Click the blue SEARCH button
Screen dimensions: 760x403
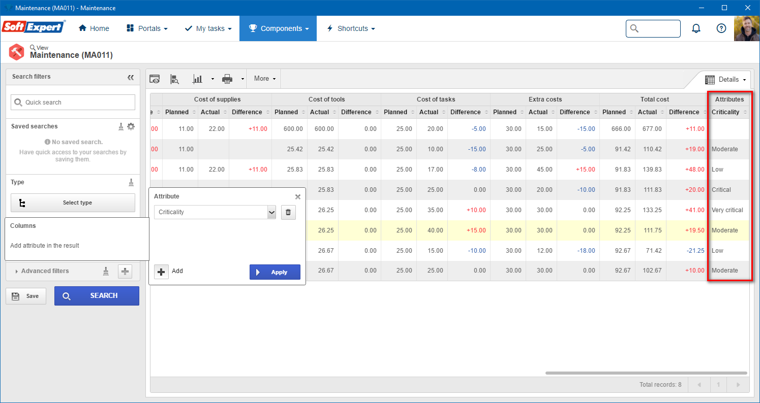pyautogui.click(x=97, y=296)
